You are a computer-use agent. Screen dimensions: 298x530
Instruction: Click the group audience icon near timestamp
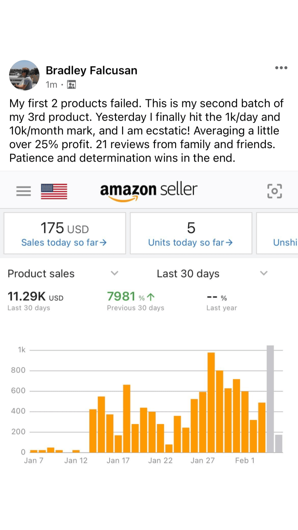coord(71,85)
